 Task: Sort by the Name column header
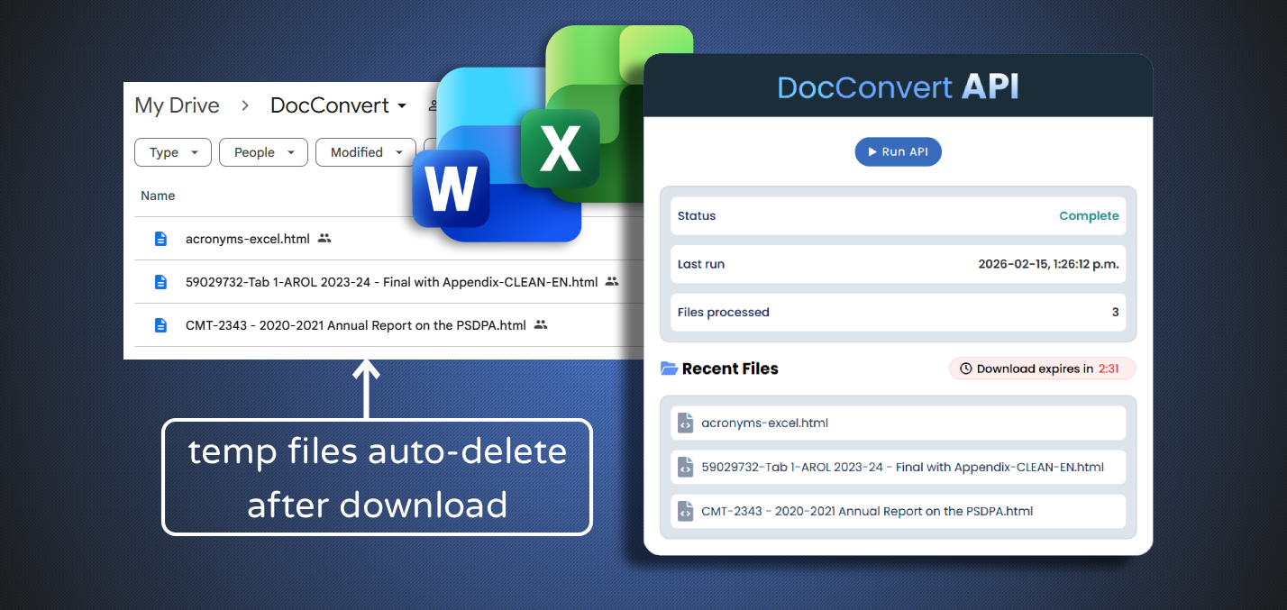click(158, 196)
